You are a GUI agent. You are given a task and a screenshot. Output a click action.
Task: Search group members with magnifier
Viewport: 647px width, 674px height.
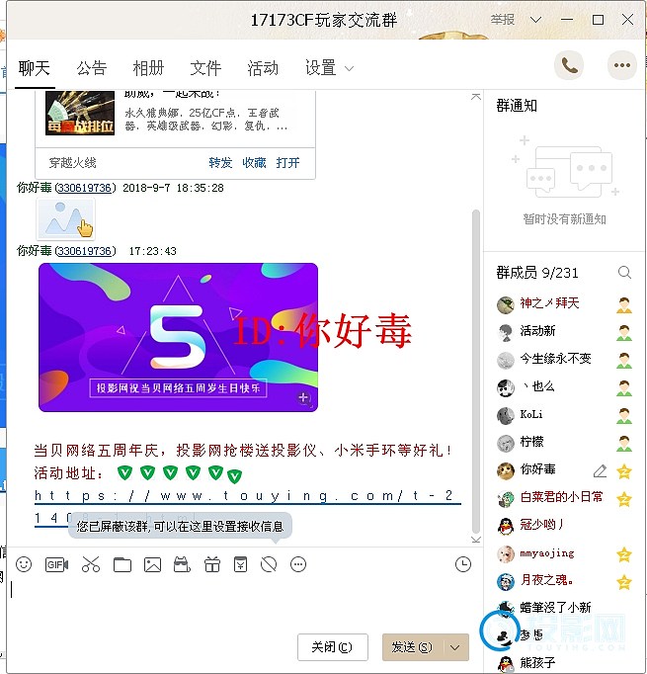click(624, 272)
